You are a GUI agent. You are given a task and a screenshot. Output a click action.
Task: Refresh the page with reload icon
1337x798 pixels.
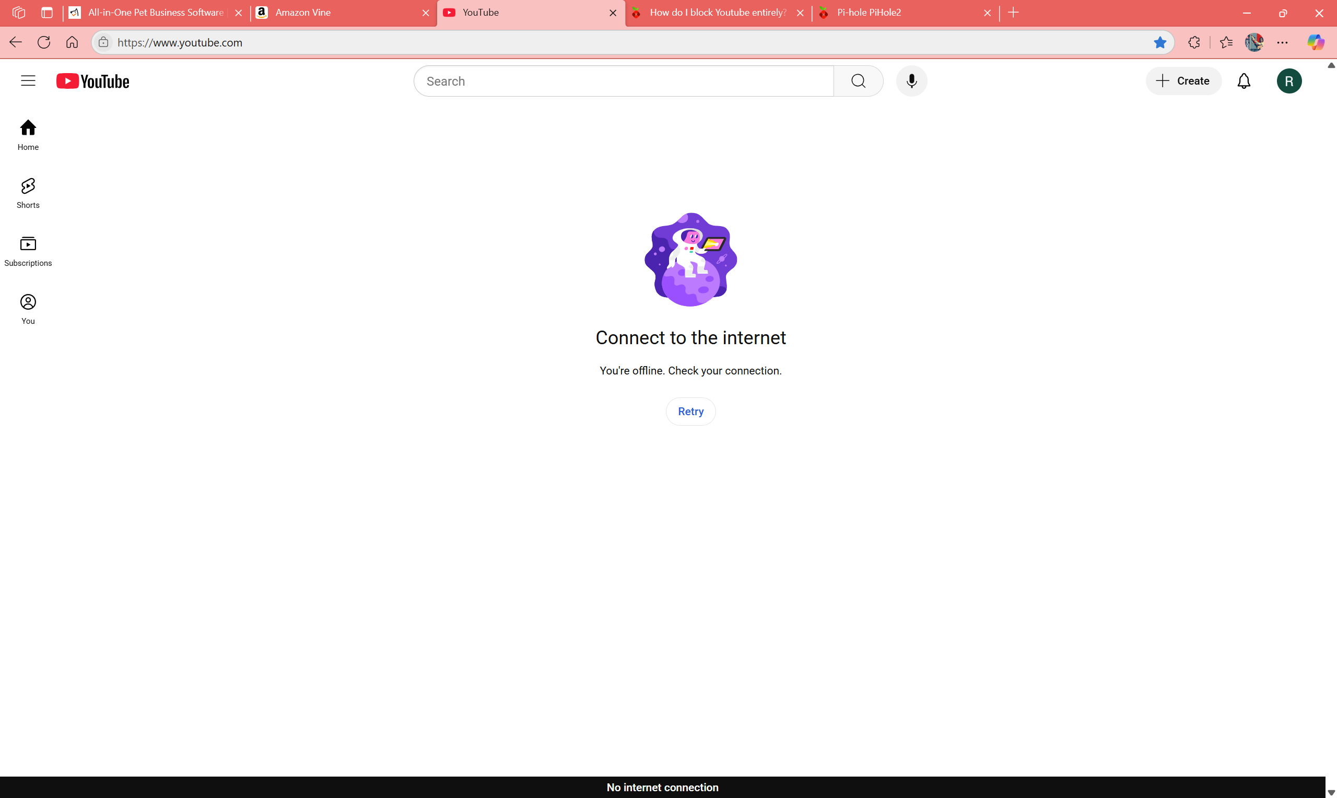(x=44, y=42)
